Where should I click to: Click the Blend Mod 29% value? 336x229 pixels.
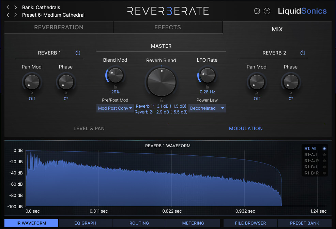pos(115,92)
